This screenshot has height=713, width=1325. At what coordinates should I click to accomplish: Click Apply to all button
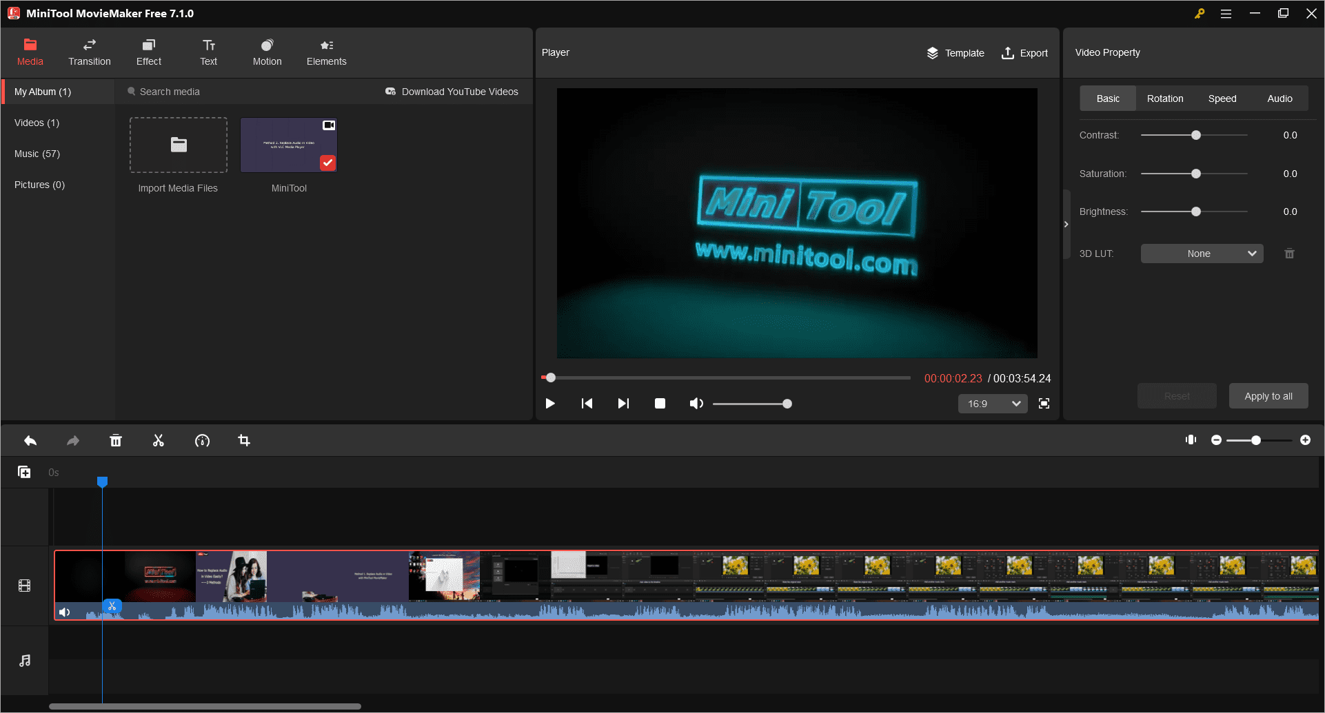pyautogui.click(x=1268, y=396)
